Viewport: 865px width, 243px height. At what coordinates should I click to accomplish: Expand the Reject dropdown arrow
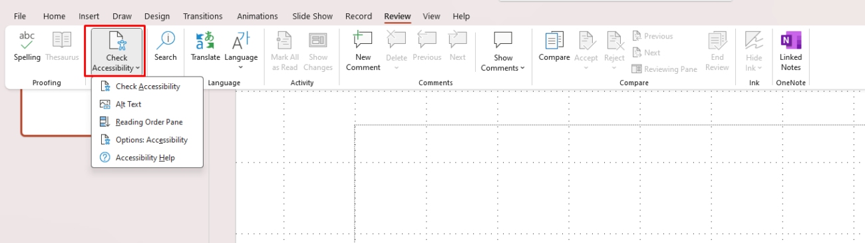(x=614, y=67)
